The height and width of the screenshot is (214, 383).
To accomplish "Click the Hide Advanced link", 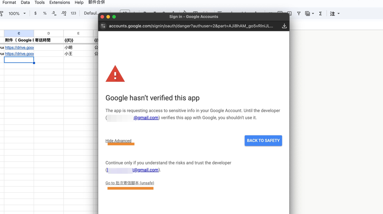I will (x=118, y=141).
